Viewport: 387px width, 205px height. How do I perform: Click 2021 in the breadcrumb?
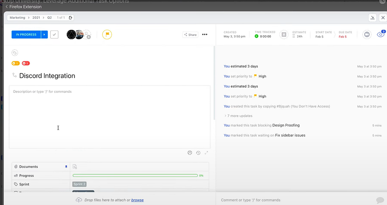tap(36, 17)
